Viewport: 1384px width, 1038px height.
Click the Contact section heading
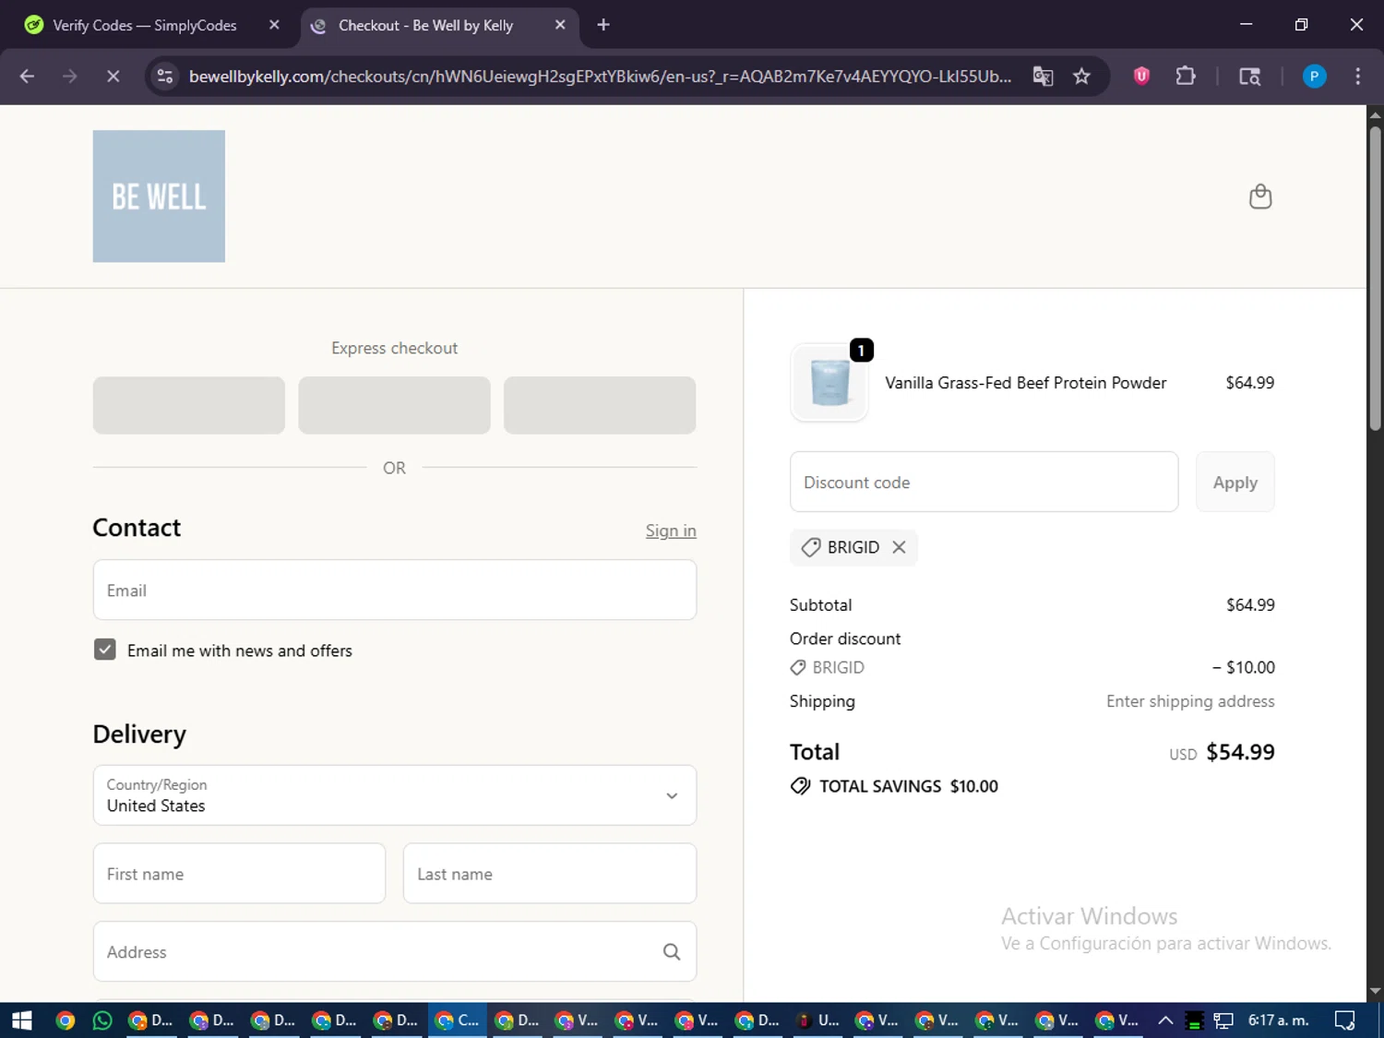click(137, 528)
